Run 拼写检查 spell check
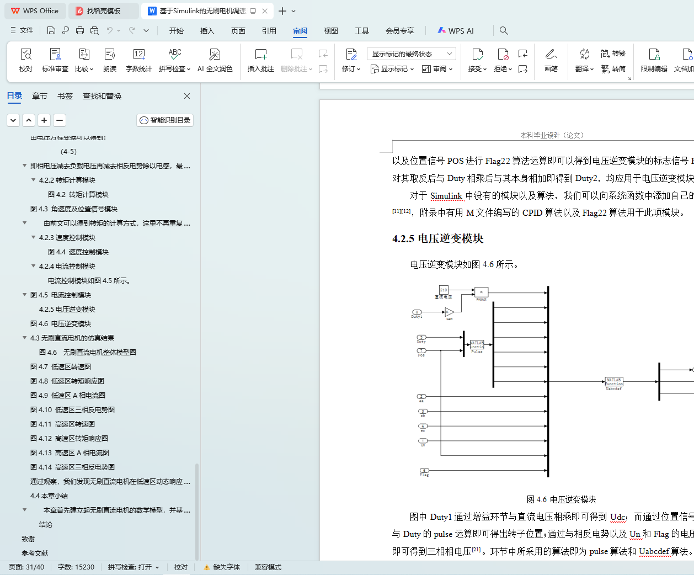 coord(174,60)
